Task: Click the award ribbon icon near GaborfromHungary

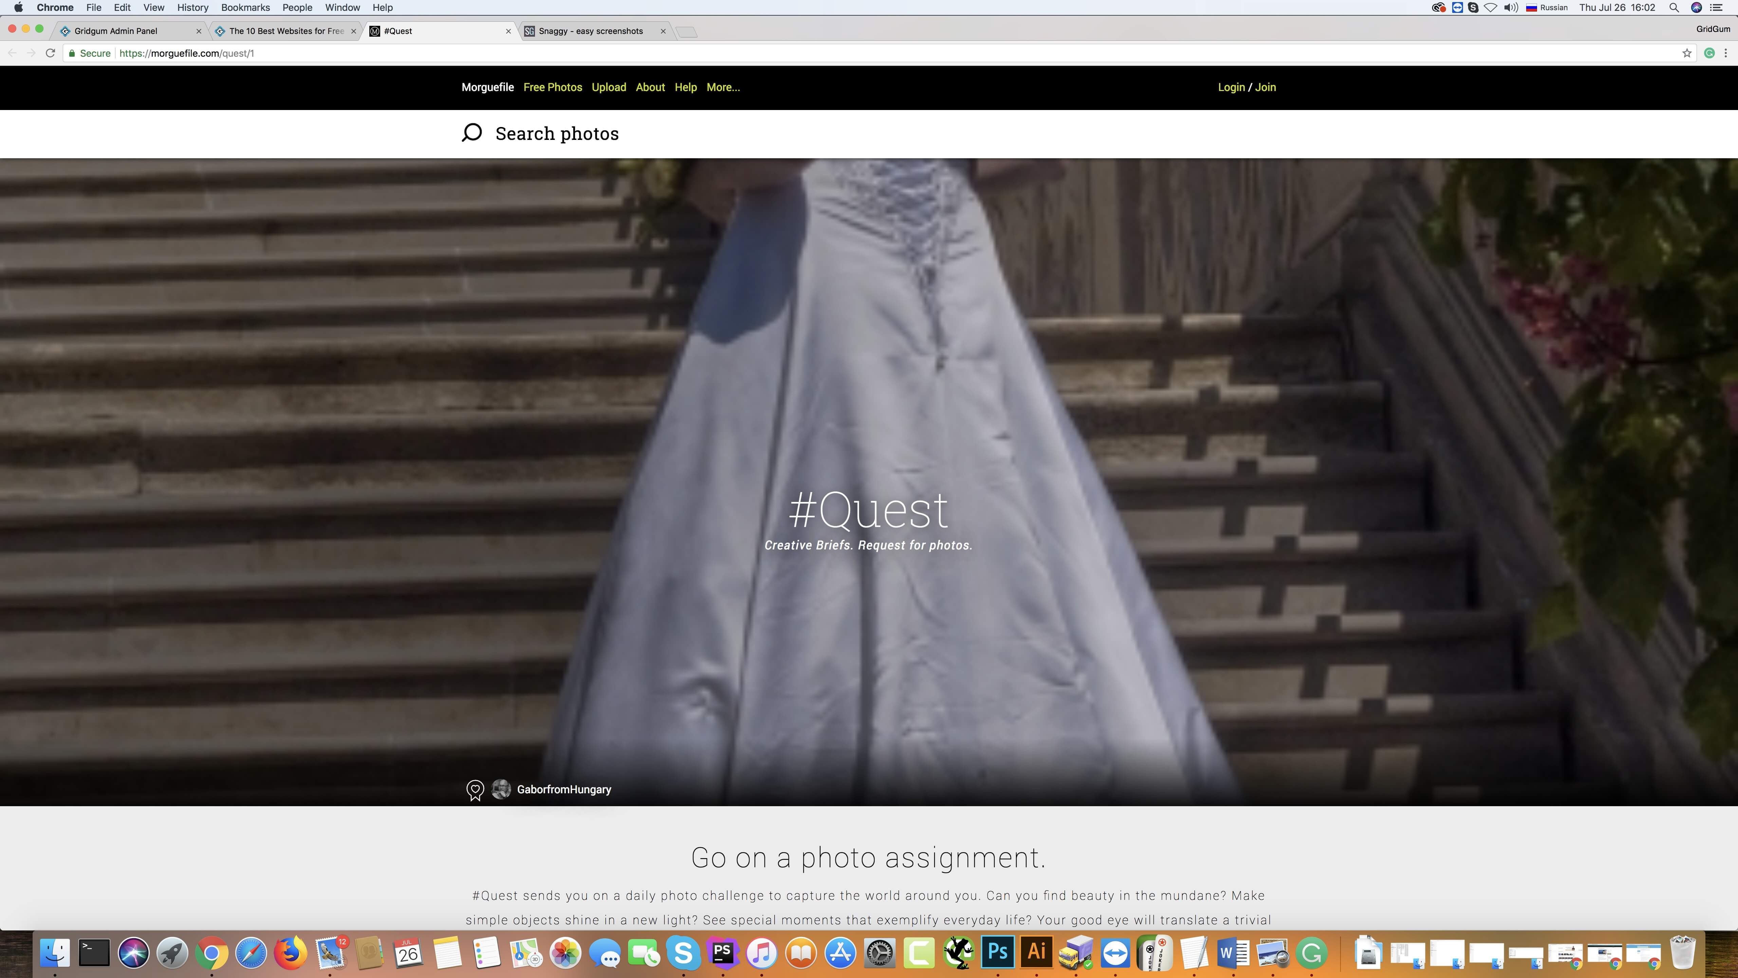Action: tap(475, 790)
